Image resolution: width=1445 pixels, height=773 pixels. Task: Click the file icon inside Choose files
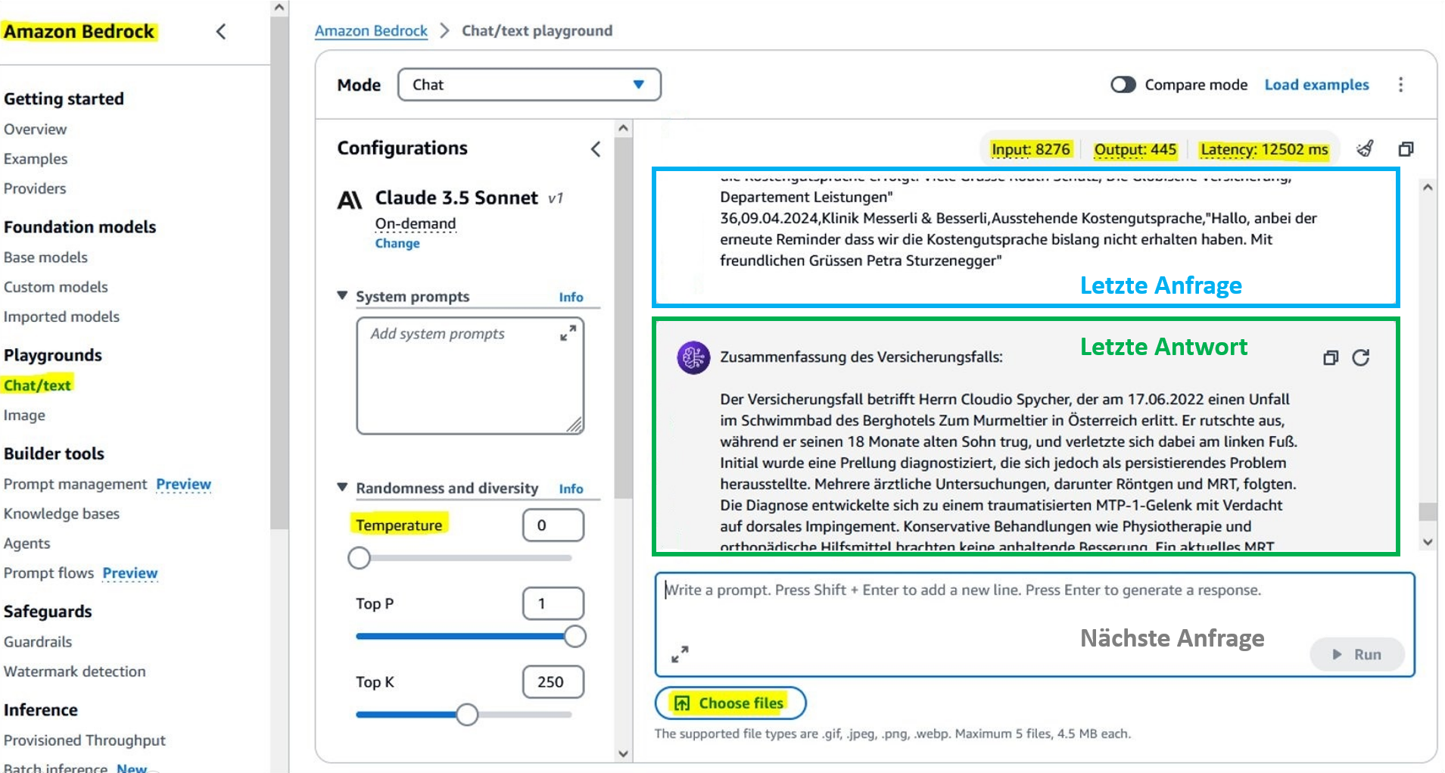pos(682,703)
